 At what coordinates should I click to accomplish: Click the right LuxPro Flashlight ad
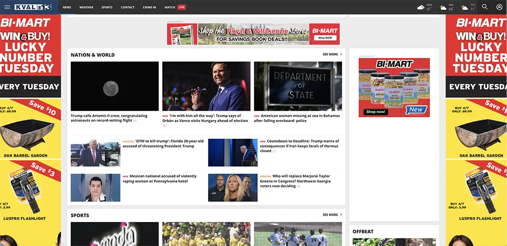(x=476, y=192)
